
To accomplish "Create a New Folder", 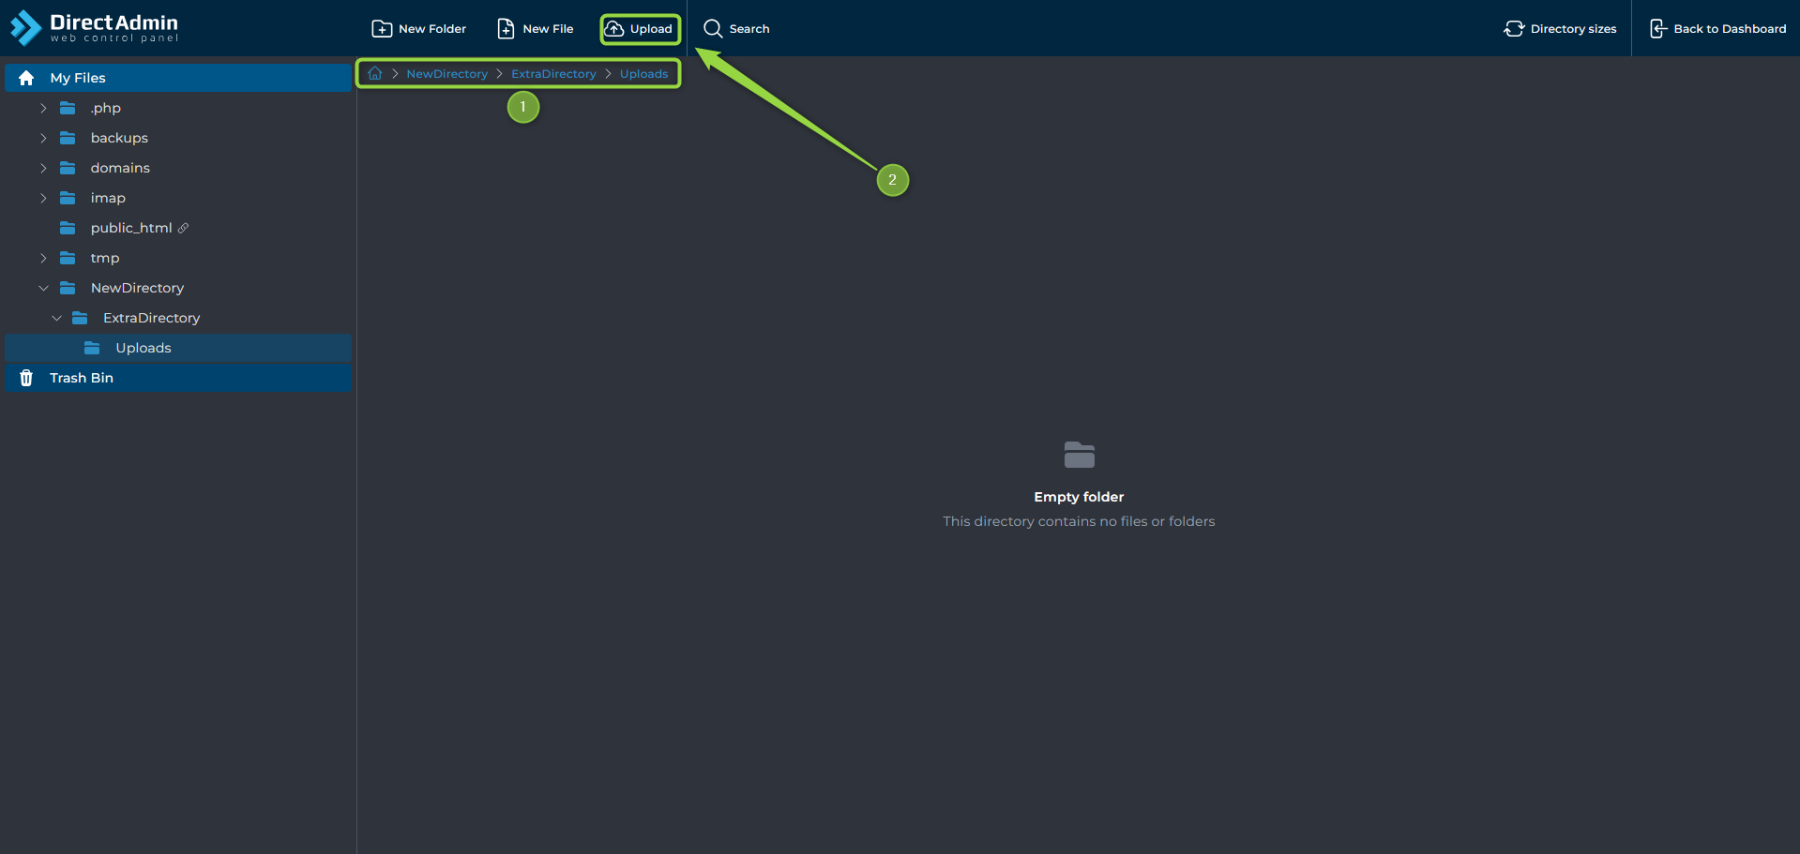I will click(419, 29).
